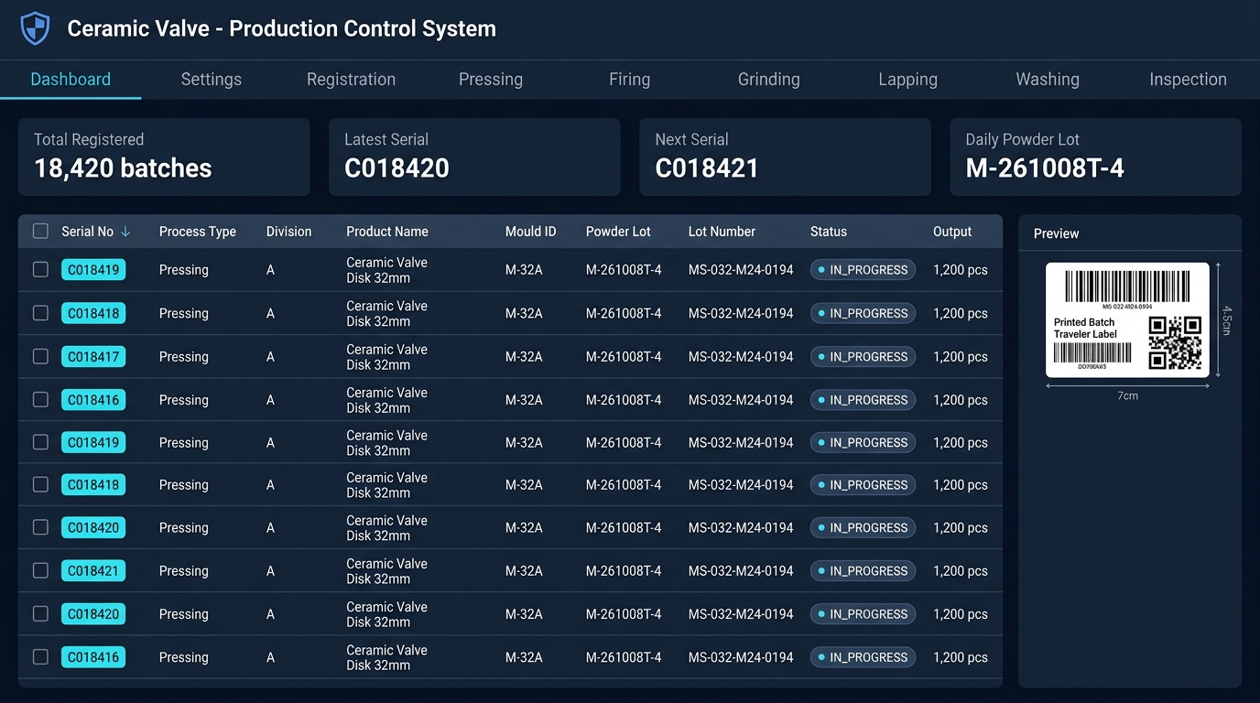The width and height of the screenshot is (1260, 703).
Task: Click the Division column header
Action: click(289, 232)
